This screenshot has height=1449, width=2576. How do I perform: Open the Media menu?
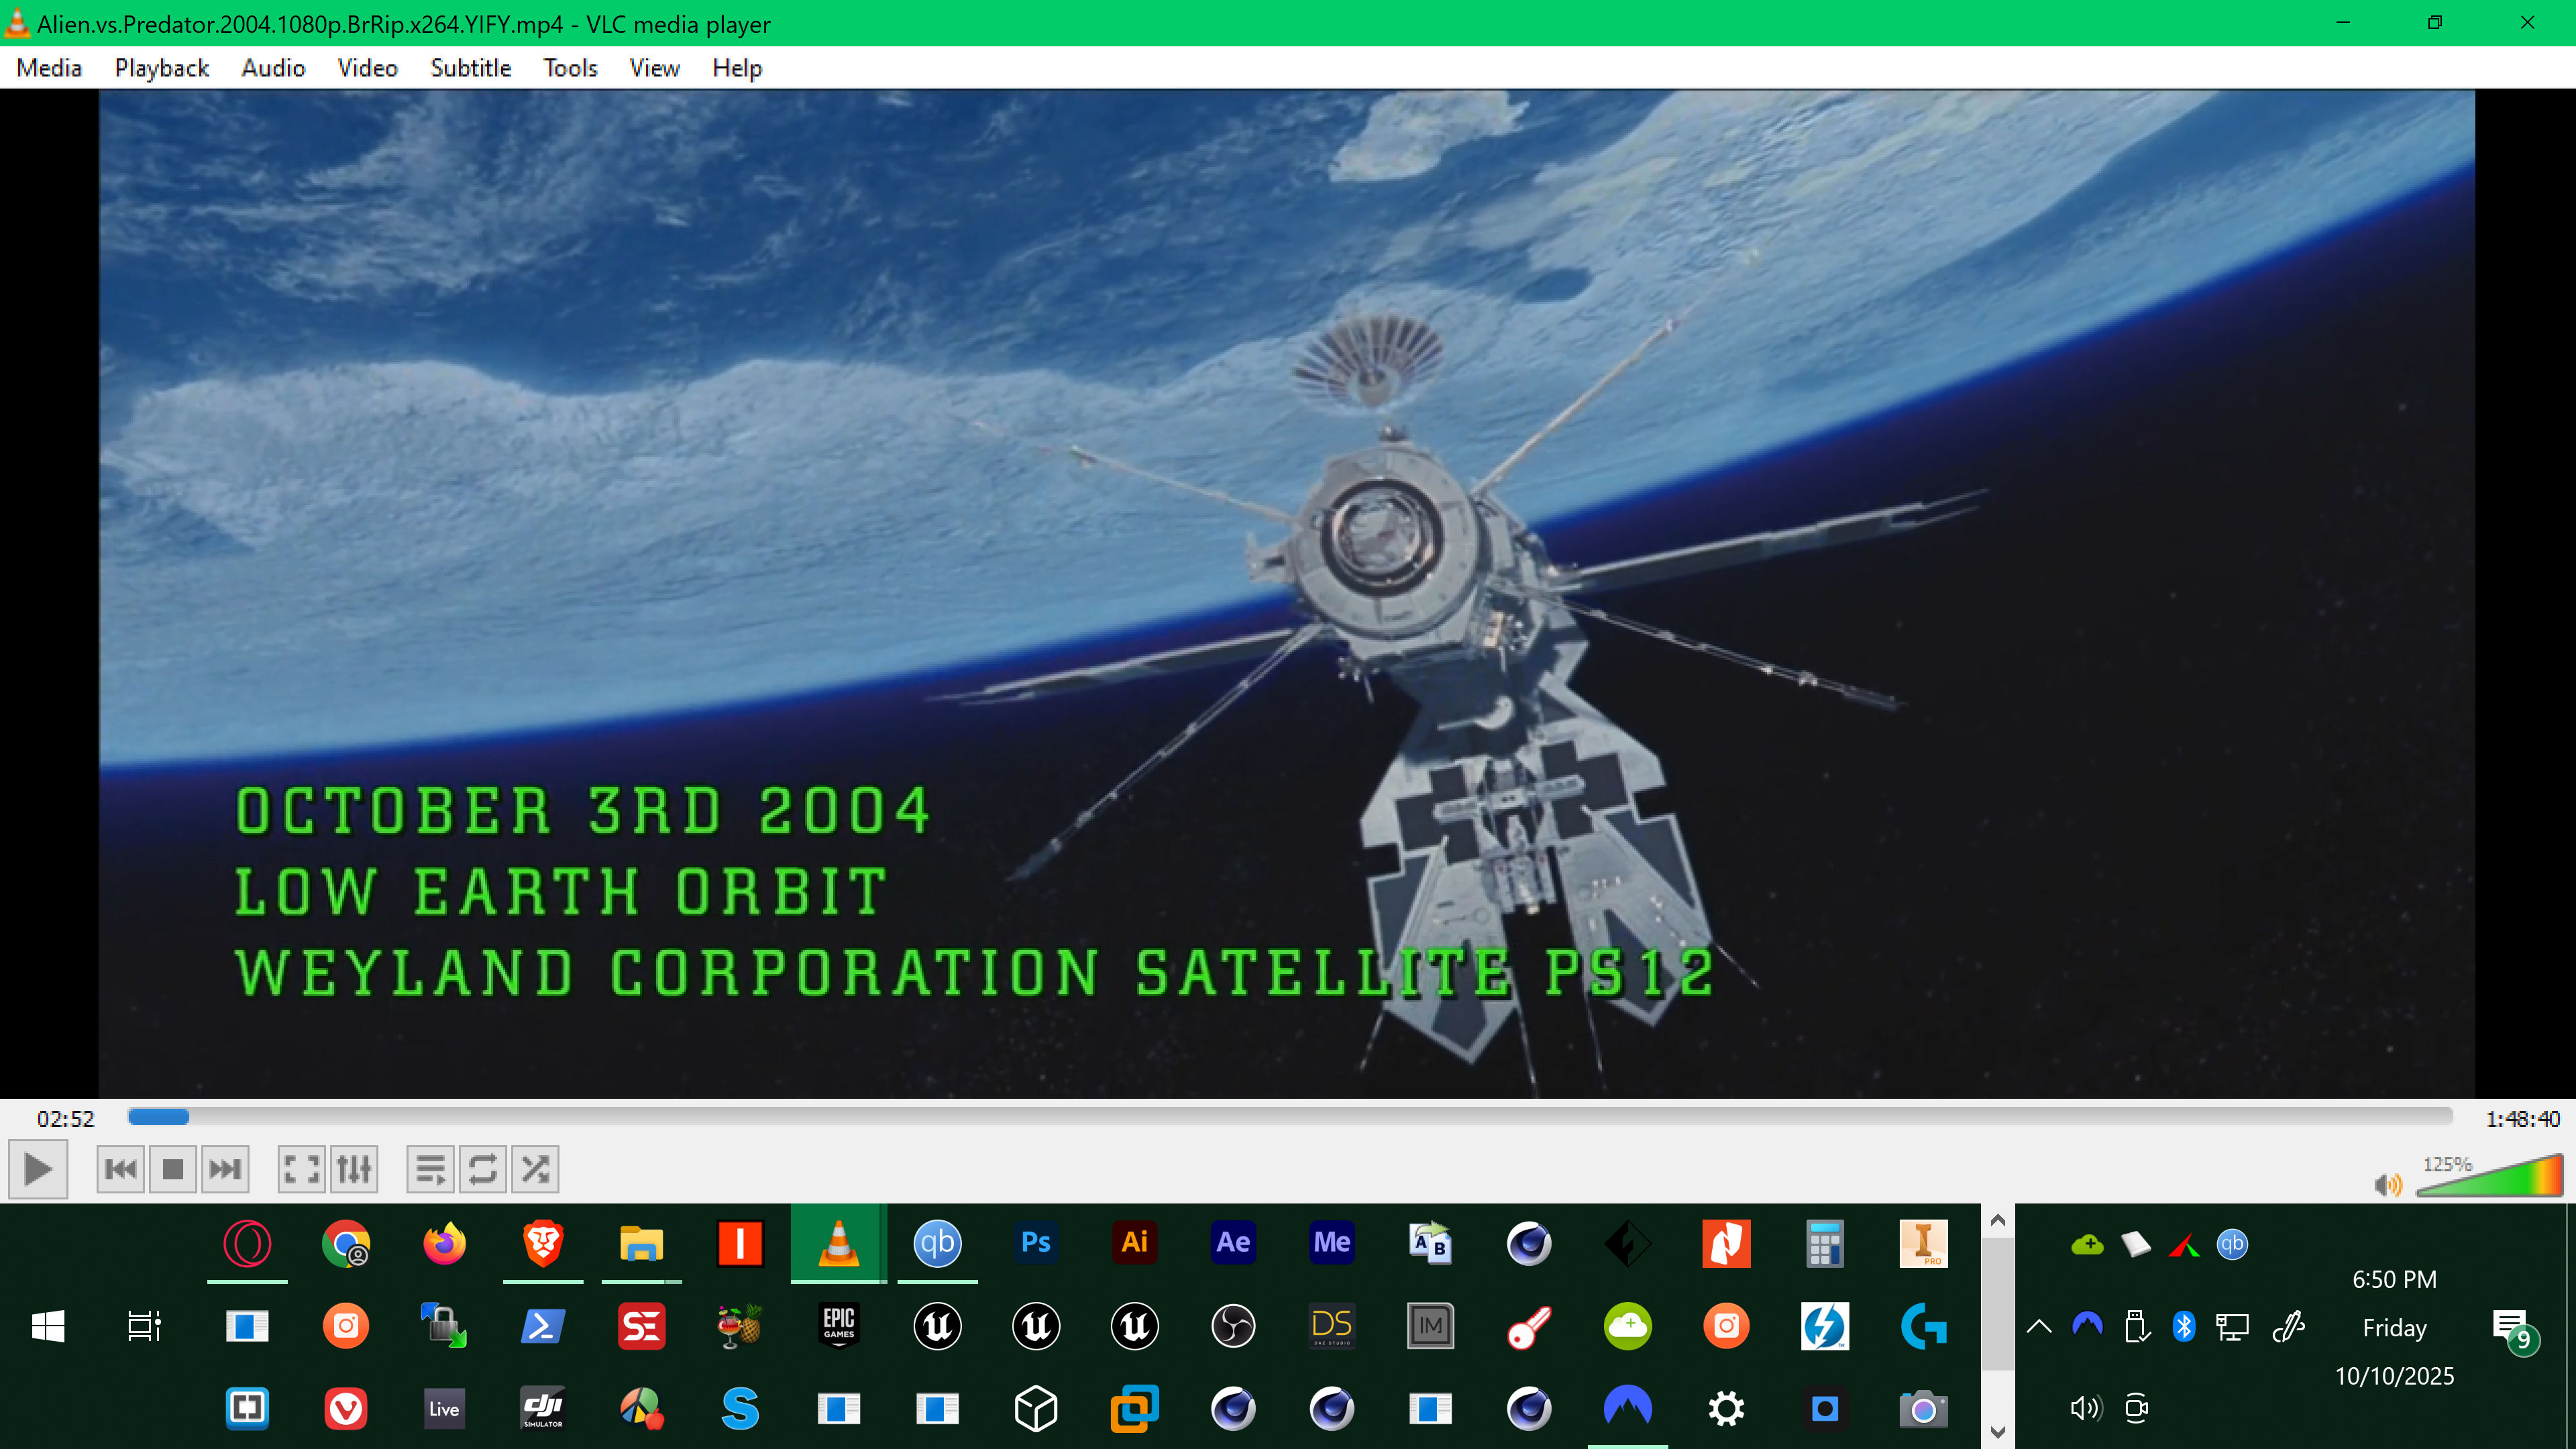pos(49,68)
